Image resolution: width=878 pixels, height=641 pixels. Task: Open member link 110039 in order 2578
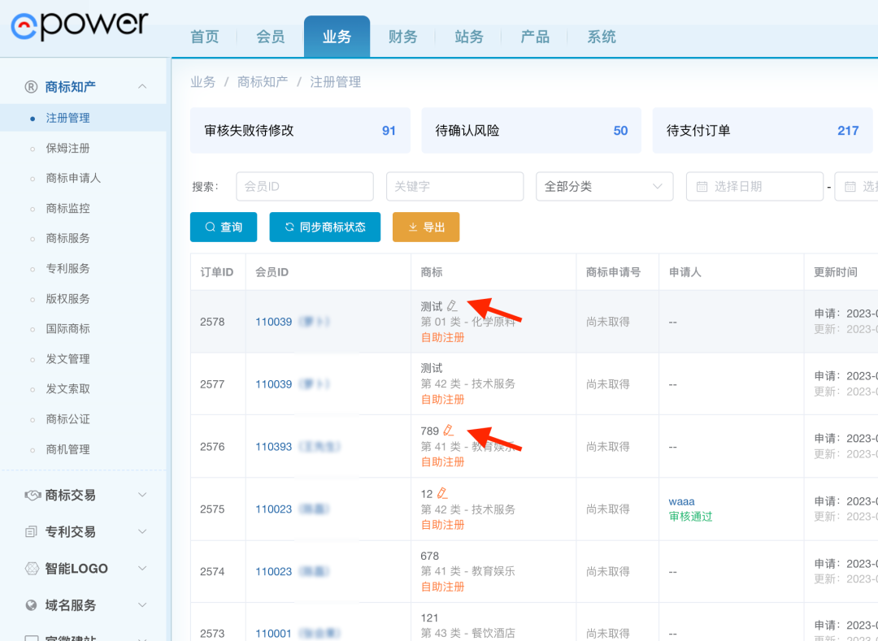(273, 322)
